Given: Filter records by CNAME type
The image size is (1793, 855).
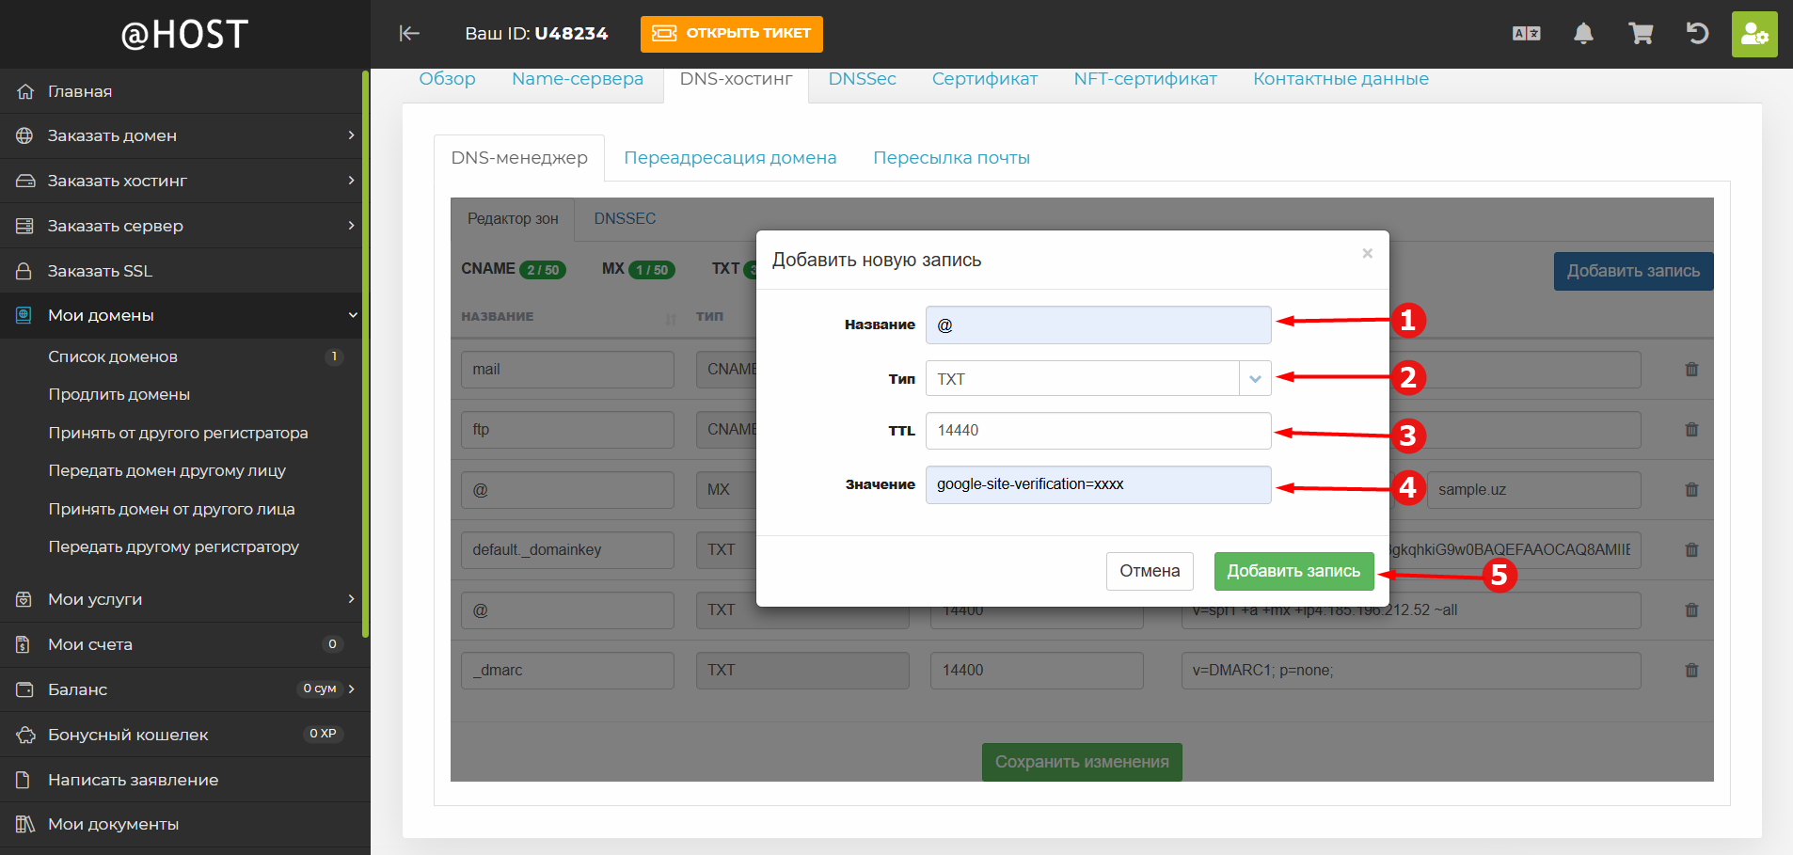Looking at the screenshot, I should click(514, 269).
